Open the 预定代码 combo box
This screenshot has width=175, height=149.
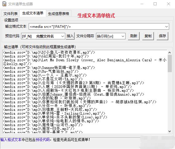pos(43,36)
